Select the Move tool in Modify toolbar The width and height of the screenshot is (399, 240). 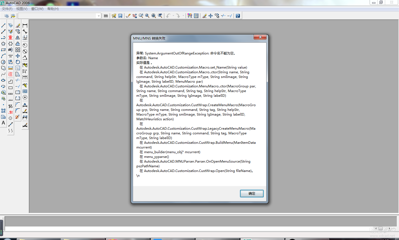click(x=18, y=56)
